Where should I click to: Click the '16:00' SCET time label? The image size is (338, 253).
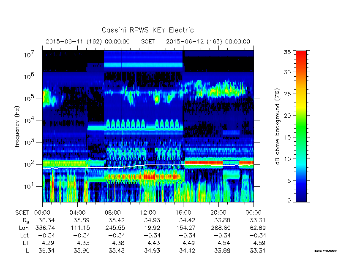point(183,213)
